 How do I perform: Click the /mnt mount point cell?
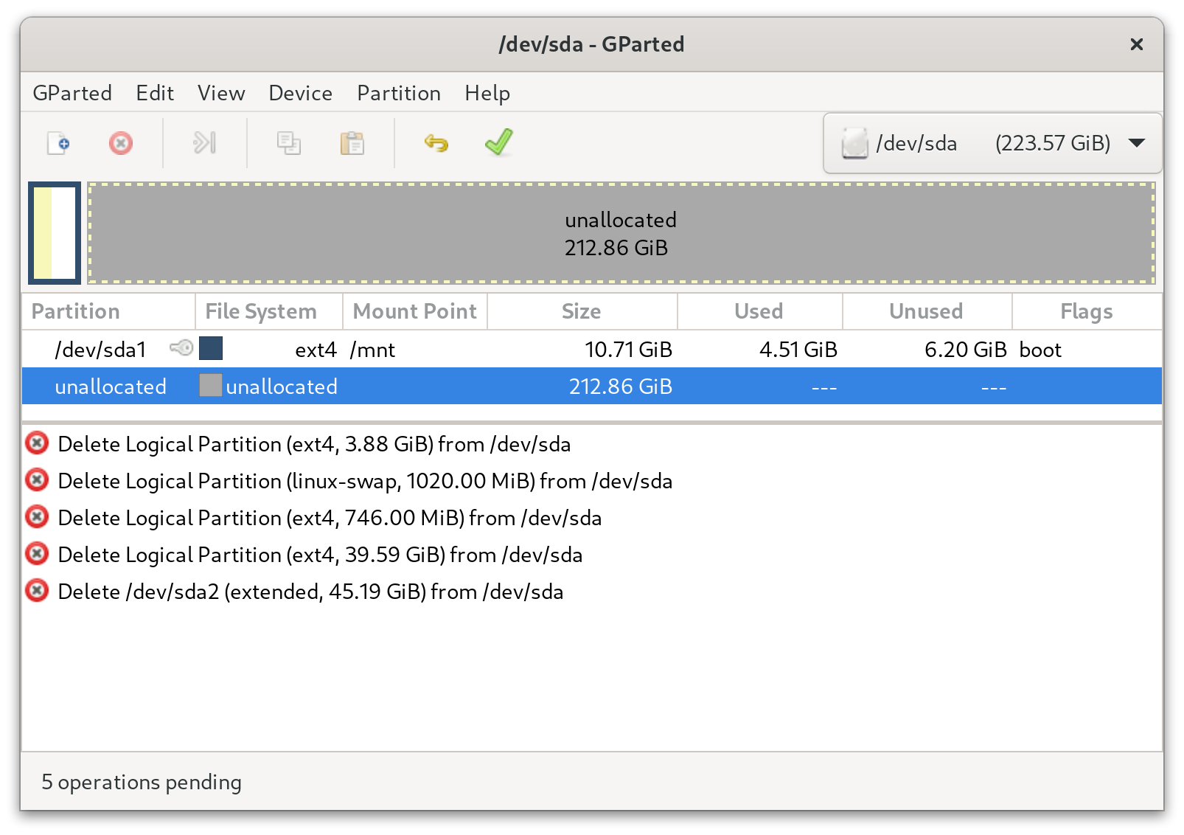tap(372, 350)
